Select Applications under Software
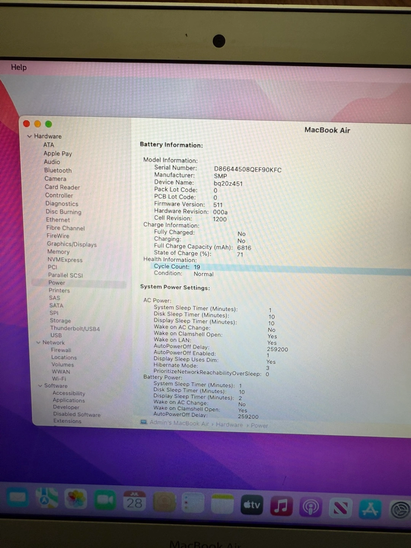This screenshot has width=411, height=548. click(x=69, y=400)
